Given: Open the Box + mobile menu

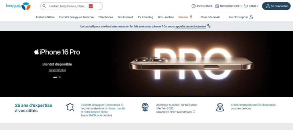Looking at the screenshot, I should [x=166, y=17].
